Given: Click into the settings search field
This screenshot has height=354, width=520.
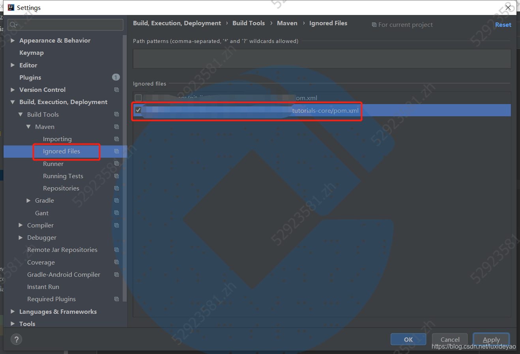Looking at the screenshot, I should click(x=65, y=25).
